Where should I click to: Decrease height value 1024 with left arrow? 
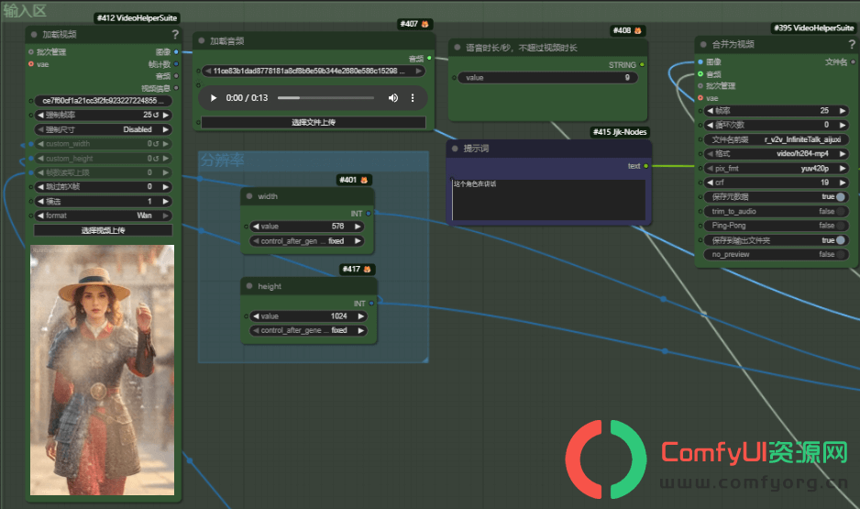(256, 315)
